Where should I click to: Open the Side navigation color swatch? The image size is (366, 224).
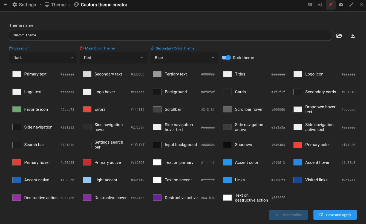[17, 127]
